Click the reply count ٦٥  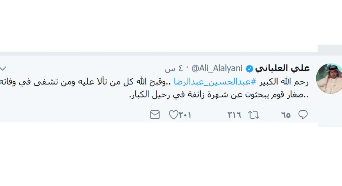pyautogui.click(x=286, y=115)
